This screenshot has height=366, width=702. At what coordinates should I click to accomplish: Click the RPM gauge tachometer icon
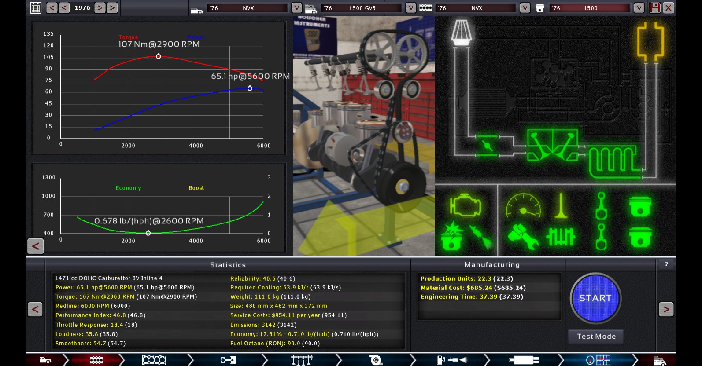click(523, 205)
